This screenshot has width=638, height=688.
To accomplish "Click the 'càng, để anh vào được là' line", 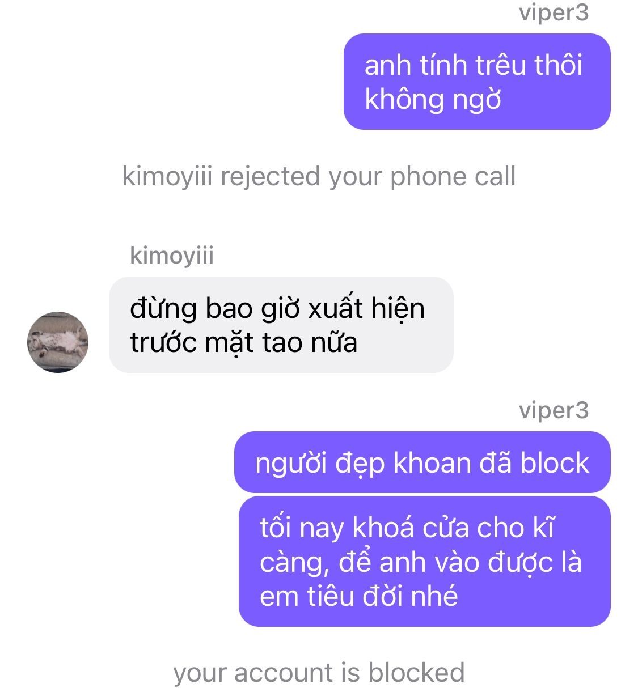I will click(x=421, y=562).
